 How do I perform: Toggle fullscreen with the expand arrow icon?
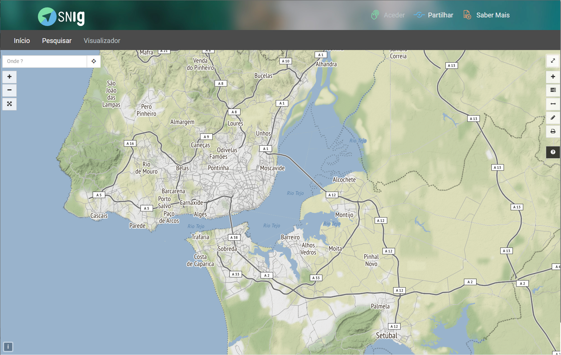553,61
